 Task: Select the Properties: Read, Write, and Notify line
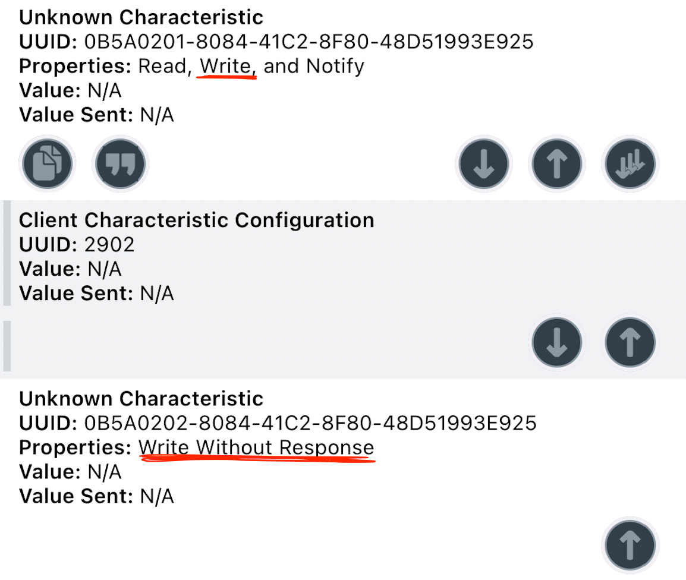(x=191, y=66)
